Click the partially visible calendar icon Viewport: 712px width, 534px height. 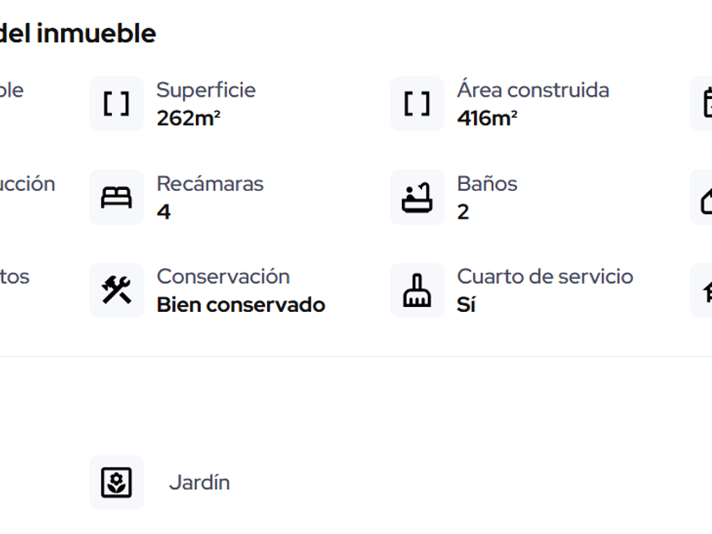point(705,103)
